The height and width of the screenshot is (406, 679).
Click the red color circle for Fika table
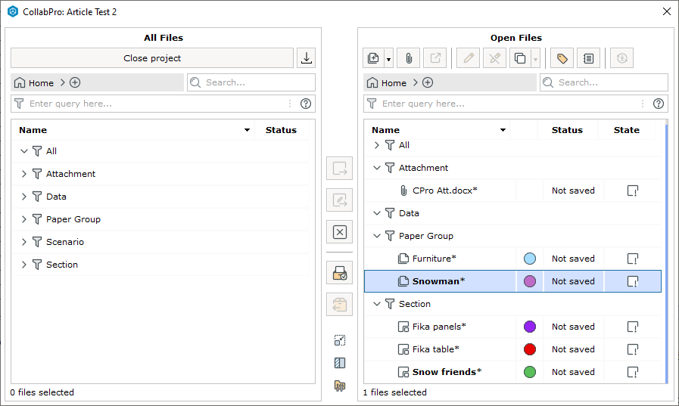pyautogui.click(x=530, y=349)
